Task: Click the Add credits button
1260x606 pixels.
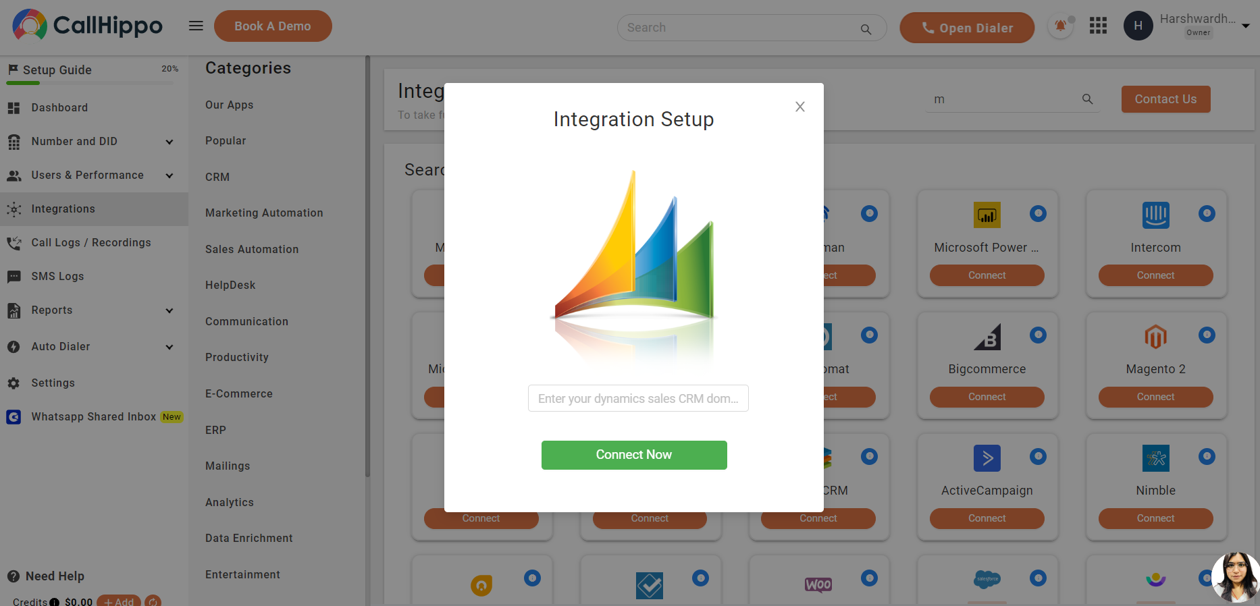Action: (x=119, y=601)
